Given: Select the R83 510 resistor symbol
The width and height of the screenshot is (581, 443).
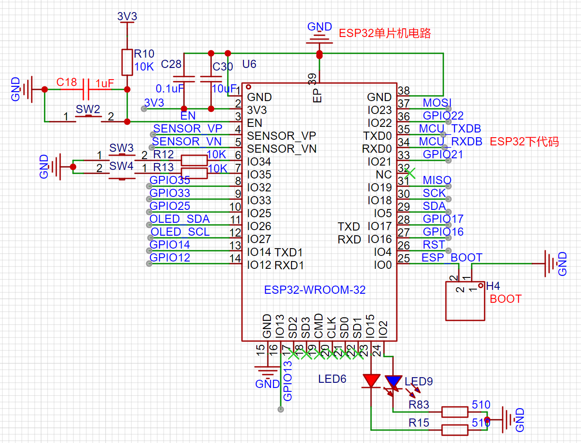Looking at the screenshot, I should point(455,412).
